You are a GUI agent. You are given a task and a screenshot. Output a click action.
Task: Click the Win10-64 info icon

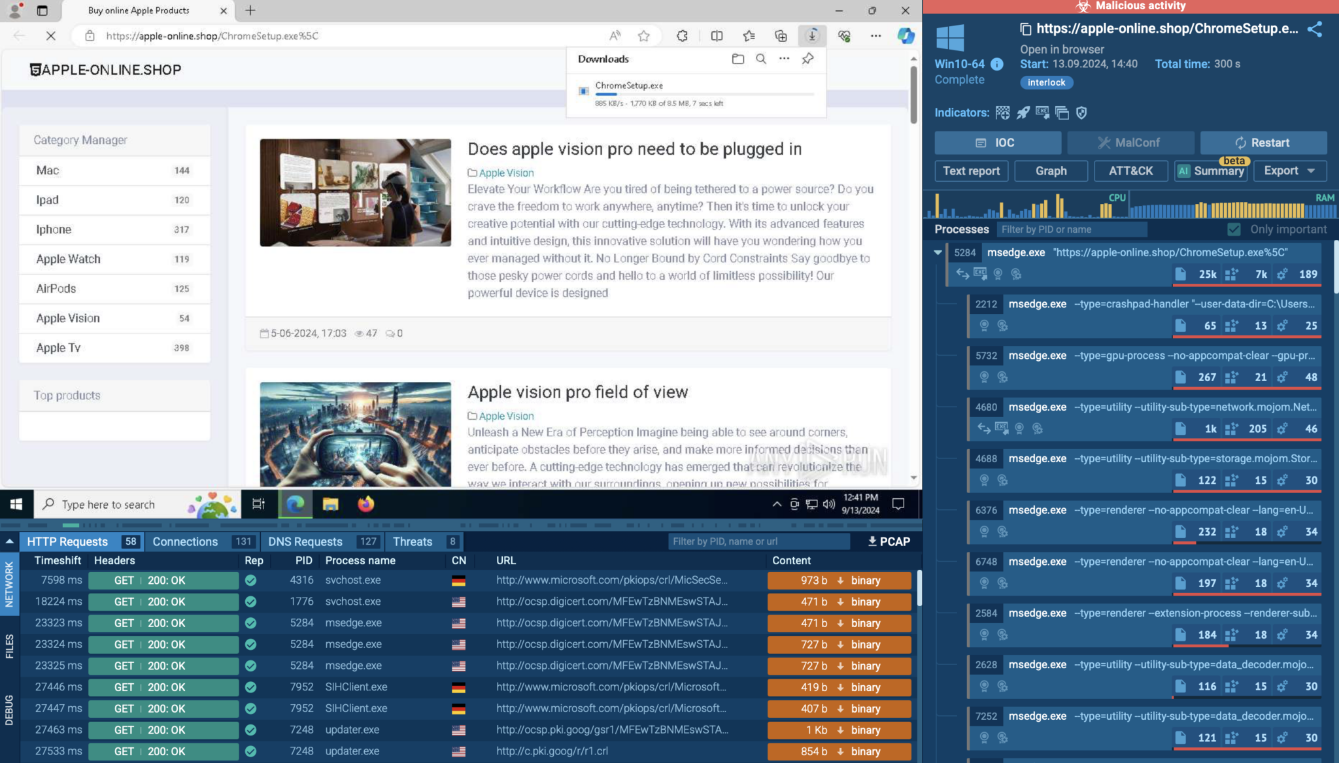click(x=996, y=64)
